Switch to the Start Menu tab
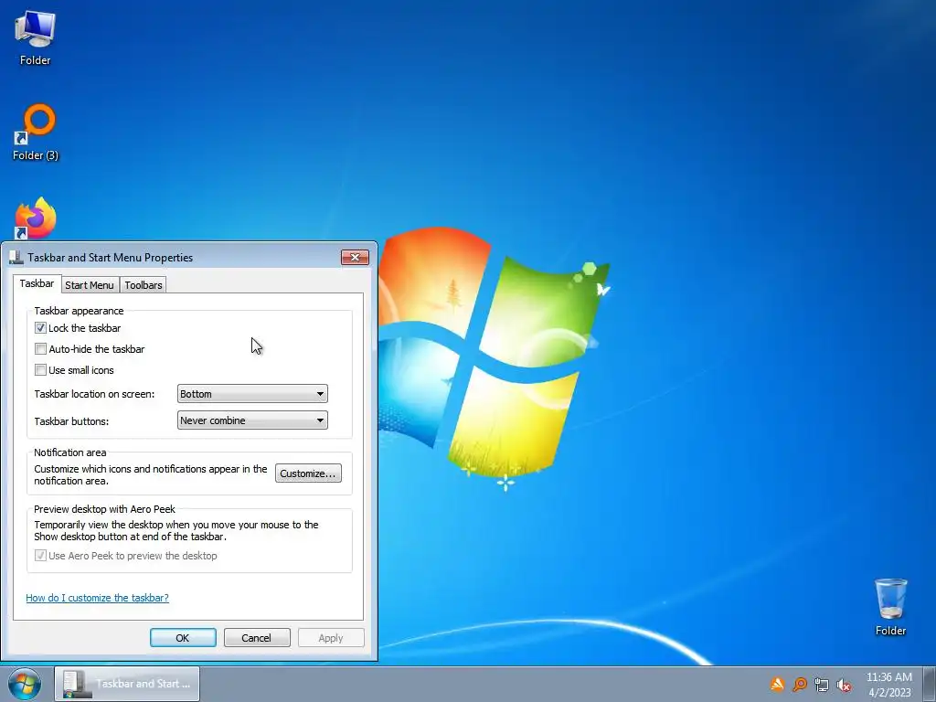Image resolution: width=936 pixels, height=702 pixels. point(90,285)
